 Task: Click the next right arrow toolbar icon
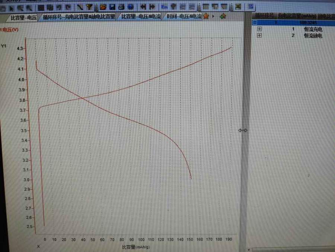click(152, 7)
